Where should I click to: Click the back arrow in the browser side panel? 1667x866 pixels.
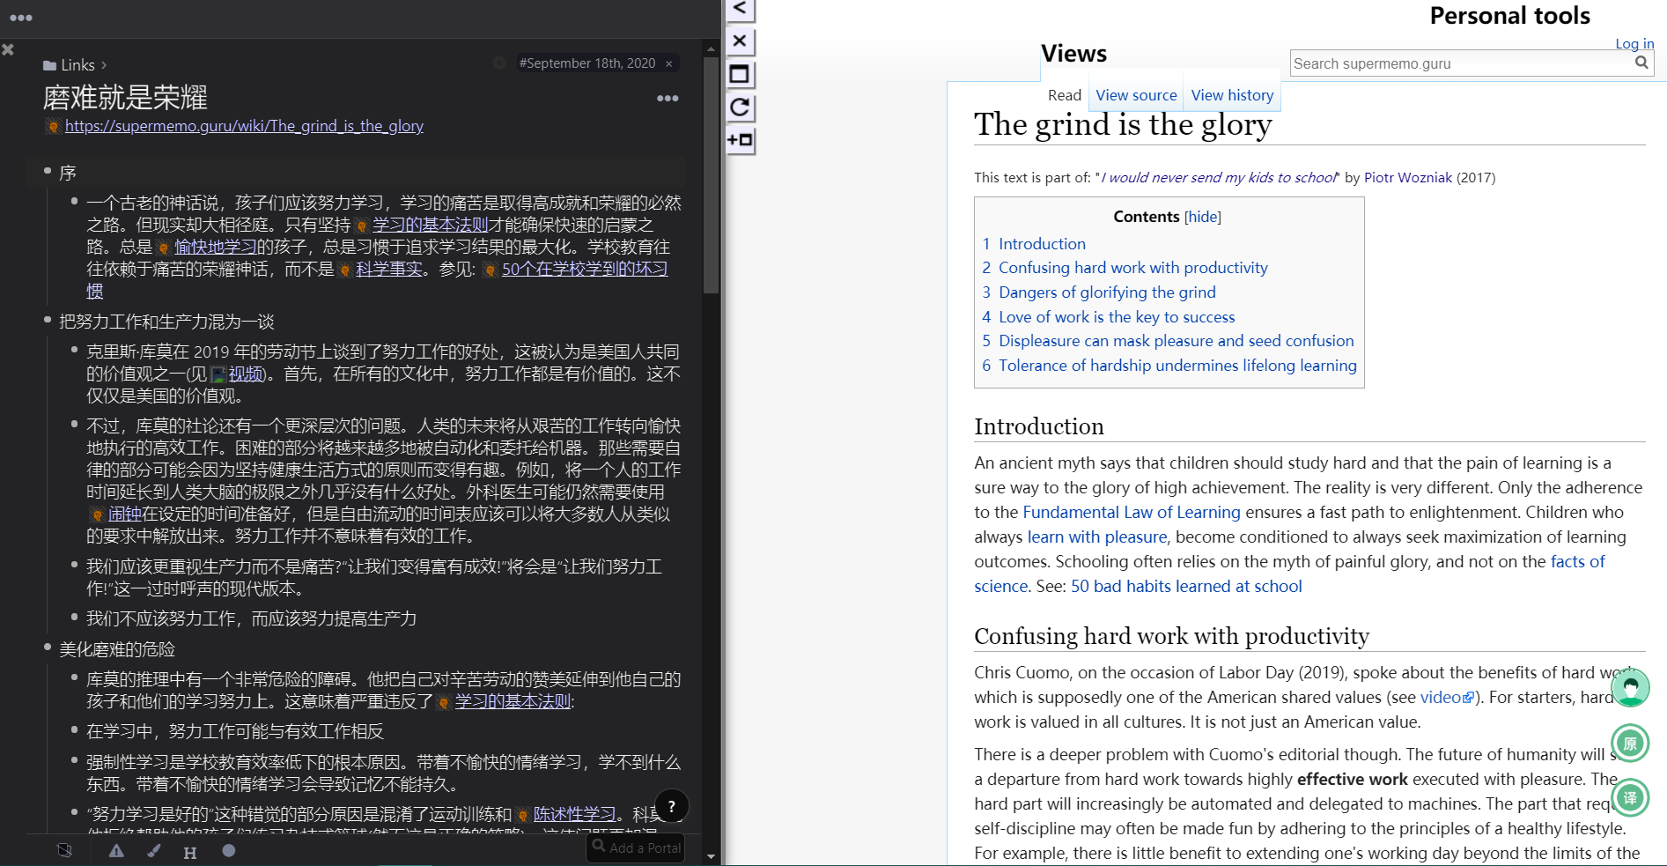(x=740, y=9)
